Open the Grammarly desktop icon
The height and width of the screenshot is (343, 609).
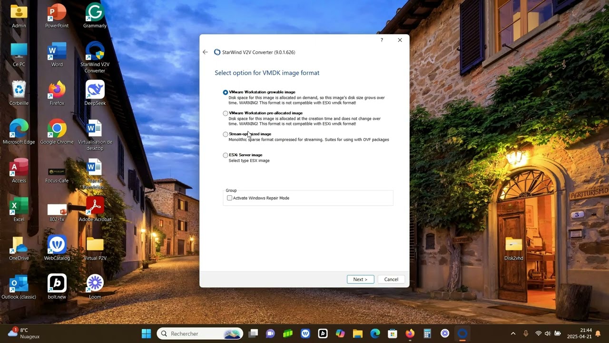(95, 16)
